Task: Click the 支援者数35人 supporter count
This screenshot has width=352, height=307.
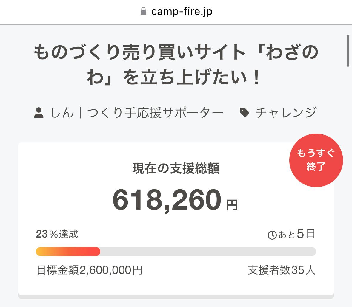Action: pos(282,270)
